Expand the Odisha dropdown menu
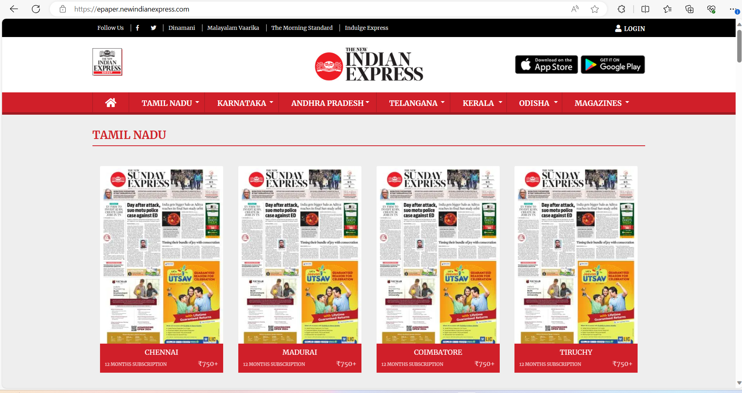 point(538,103)
